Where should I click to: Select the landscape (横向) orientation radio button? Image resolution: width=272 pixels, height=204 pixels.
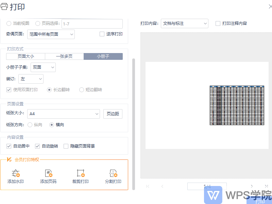(52, 125)
